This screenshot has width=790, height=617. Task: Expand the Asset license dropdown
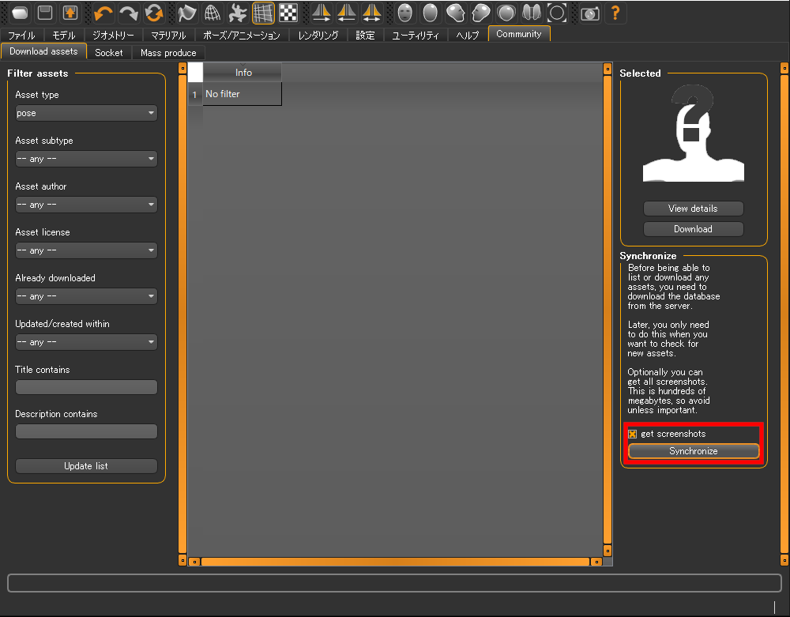[x=85, y=250]
